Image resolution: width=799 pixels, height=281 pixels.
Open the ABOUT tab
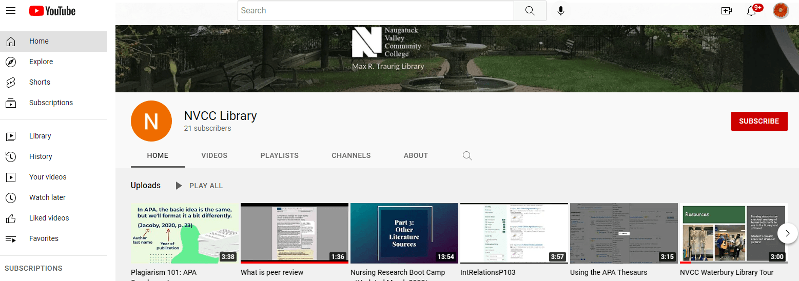pyautogui.click(x=416, y=155)
